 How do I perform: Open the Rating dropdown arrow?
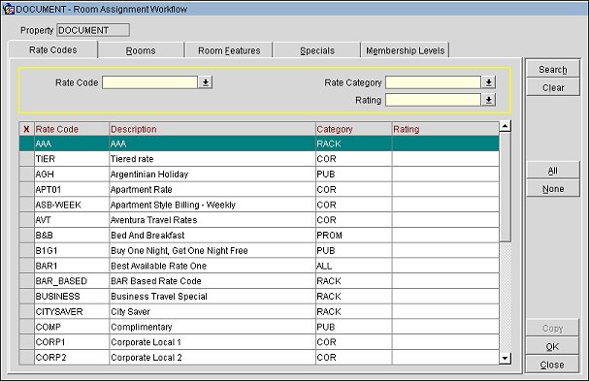(x=489, y=100)
